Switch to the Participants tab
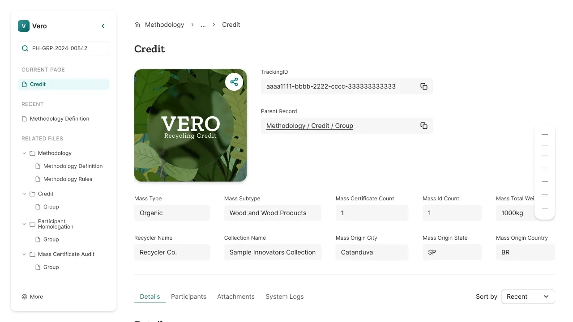The width and height of the screenshot is (573, 322). (x=188, y=297)
